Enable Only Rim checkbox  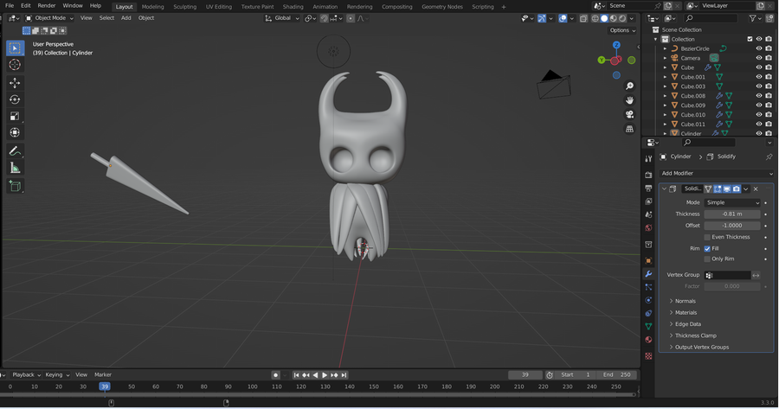pyautogui.click(x=707, y=259)
